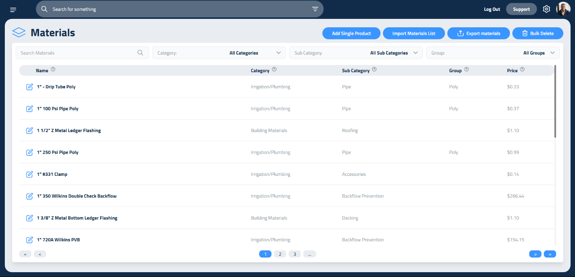Show help tooltip for Price column
575x277 pixels.
click(522, 69)
